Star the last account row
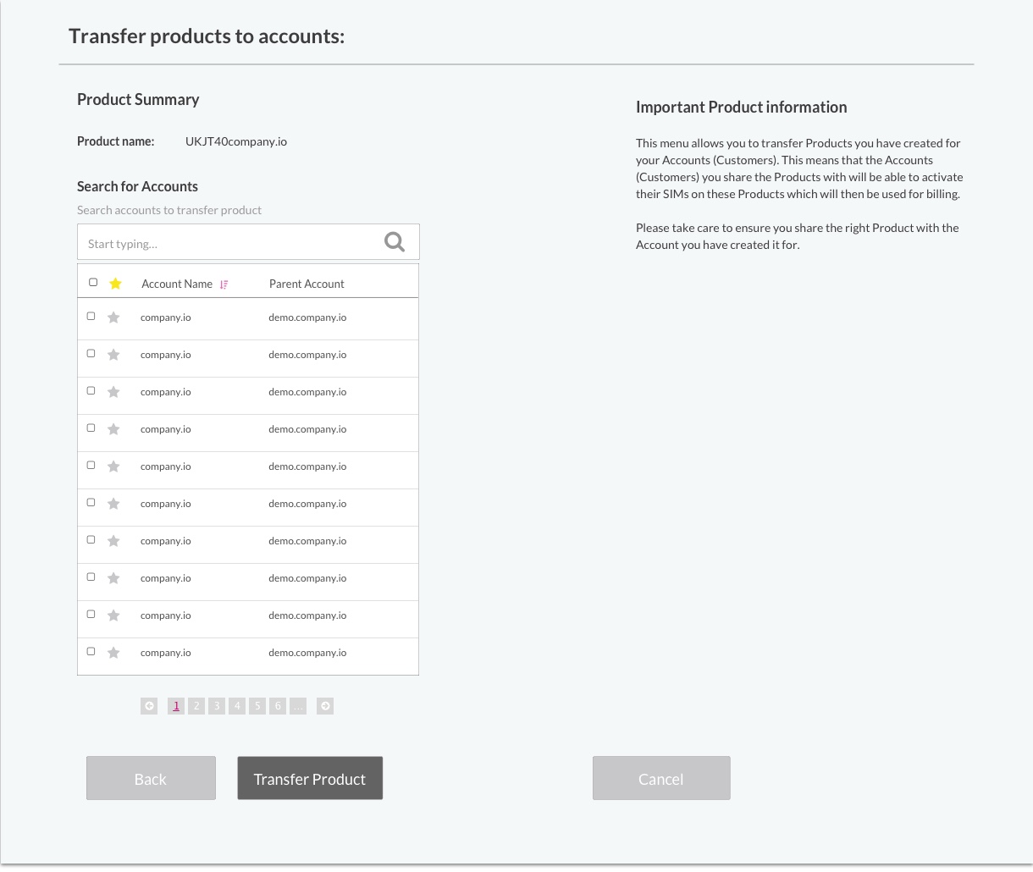The width and height of the screenshot is (1033, 872). pyautogui.click(x=113, y=653)
